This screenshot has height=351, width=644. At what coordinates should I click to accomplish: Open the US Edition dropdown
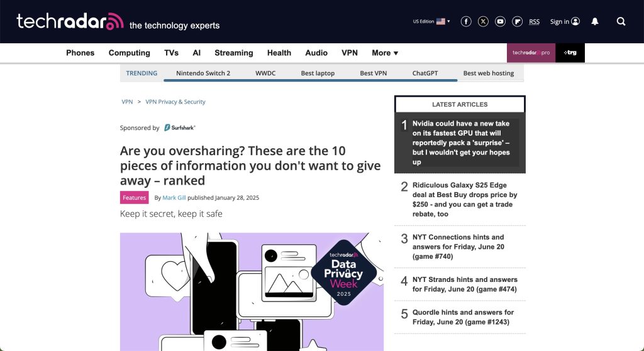[x=431, y=21]
